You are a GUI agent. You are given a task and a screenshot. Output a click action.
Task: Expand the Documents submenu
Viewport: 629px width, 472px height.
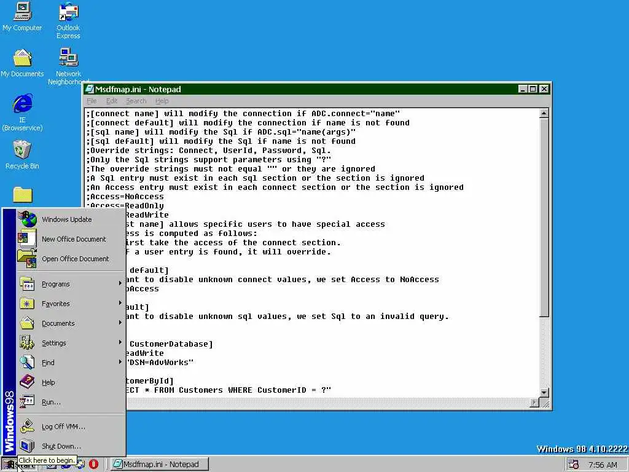[x=71, y=323]
